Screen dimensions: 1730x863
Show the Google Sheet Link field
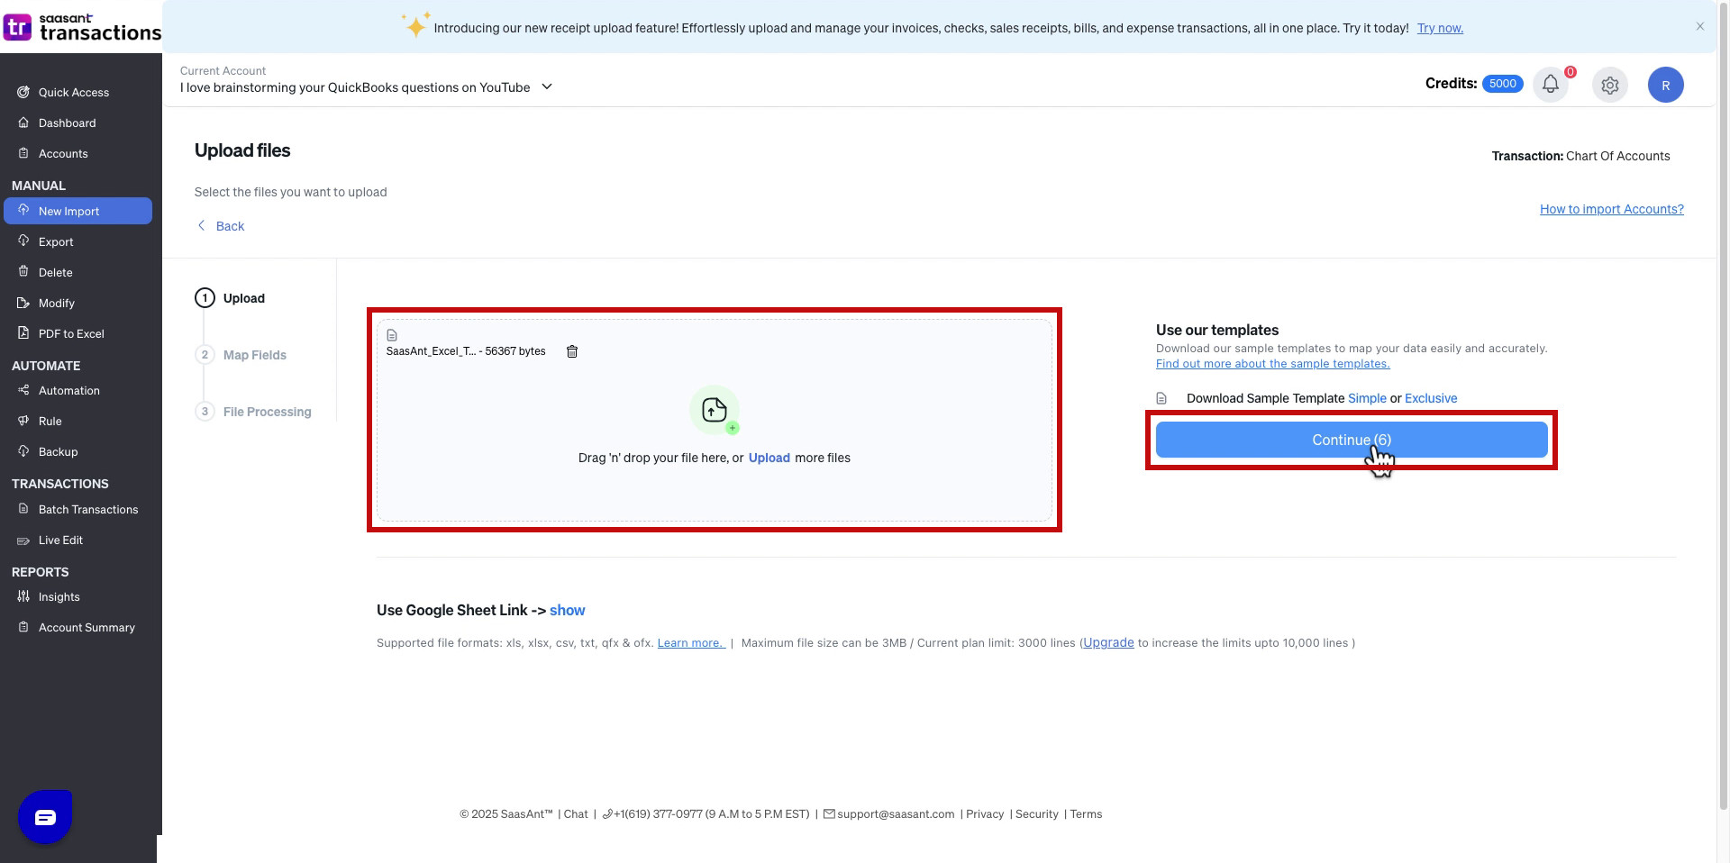click(x=567, y=610)
